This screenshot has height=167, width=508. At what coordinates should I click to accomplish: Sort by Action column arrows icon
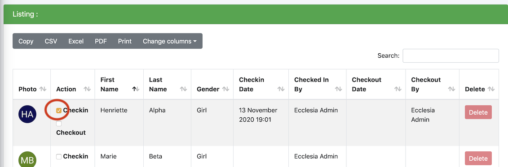[87, 89]
